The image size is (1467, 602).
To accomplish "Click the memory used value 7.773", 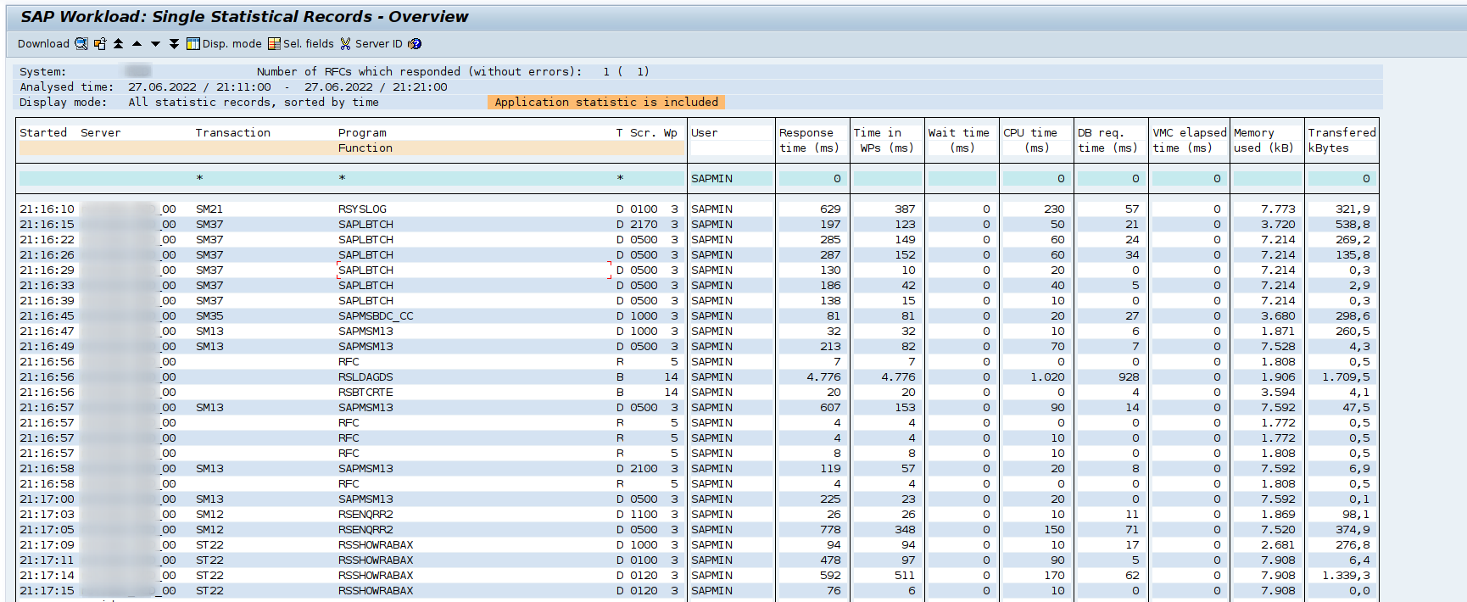I will [x=1278, y=209].
